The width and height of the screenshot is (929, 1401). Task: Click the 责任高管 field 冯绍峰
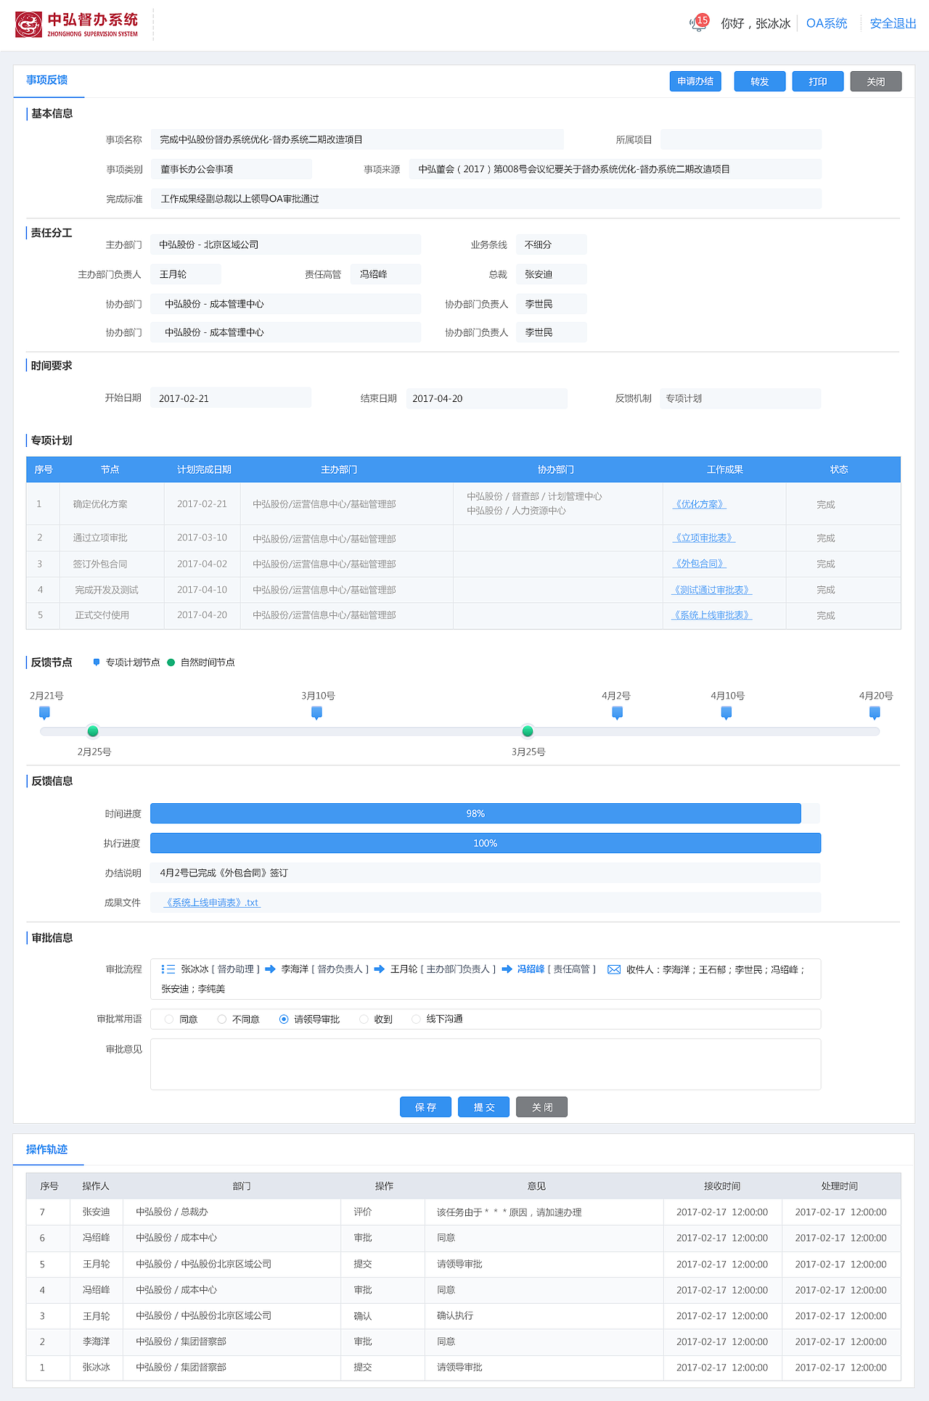point(385,274)
